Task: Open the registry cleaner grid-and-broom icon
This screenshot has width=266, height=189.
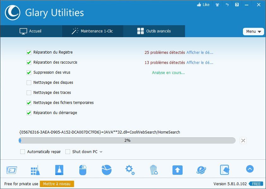Action: tap(35, 170)
